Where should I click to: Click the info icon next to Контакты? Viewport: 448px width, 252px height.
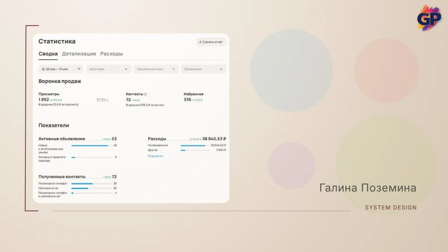145,94
